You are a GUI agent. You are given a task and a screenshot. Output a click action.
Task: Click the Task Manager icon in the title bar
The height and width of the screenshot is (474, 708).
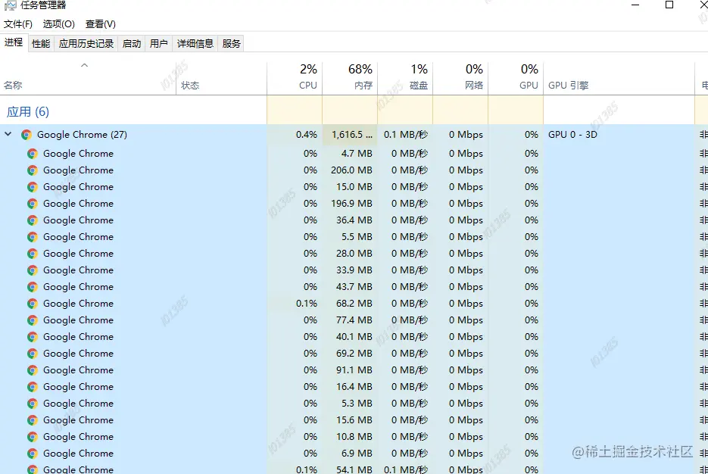coord(10,5)
